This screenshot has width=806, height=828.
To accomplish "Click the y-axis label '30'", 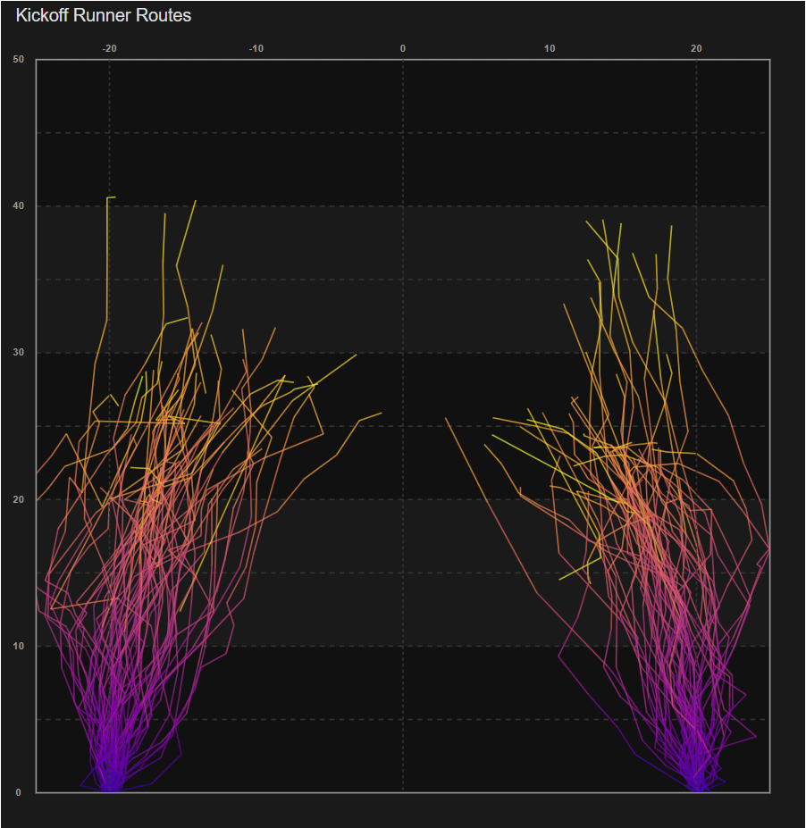I will (x=19, y=352).
